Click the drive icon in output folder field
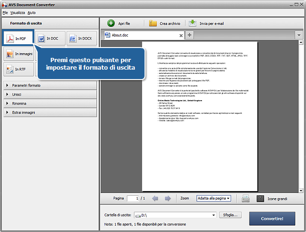The height and width of the screenshot is (232, 306). pyautogui.click(x=138, y=216)
